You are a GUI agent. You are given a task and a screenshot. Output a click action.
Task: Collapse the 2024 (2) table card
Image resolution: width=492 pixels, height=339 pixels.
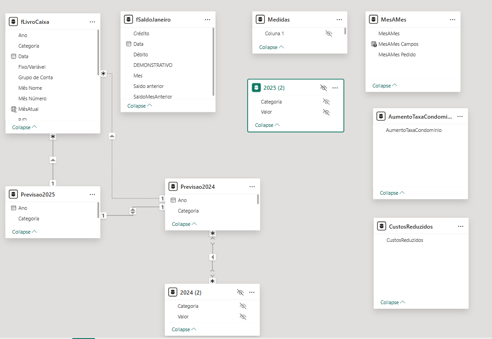184,329
